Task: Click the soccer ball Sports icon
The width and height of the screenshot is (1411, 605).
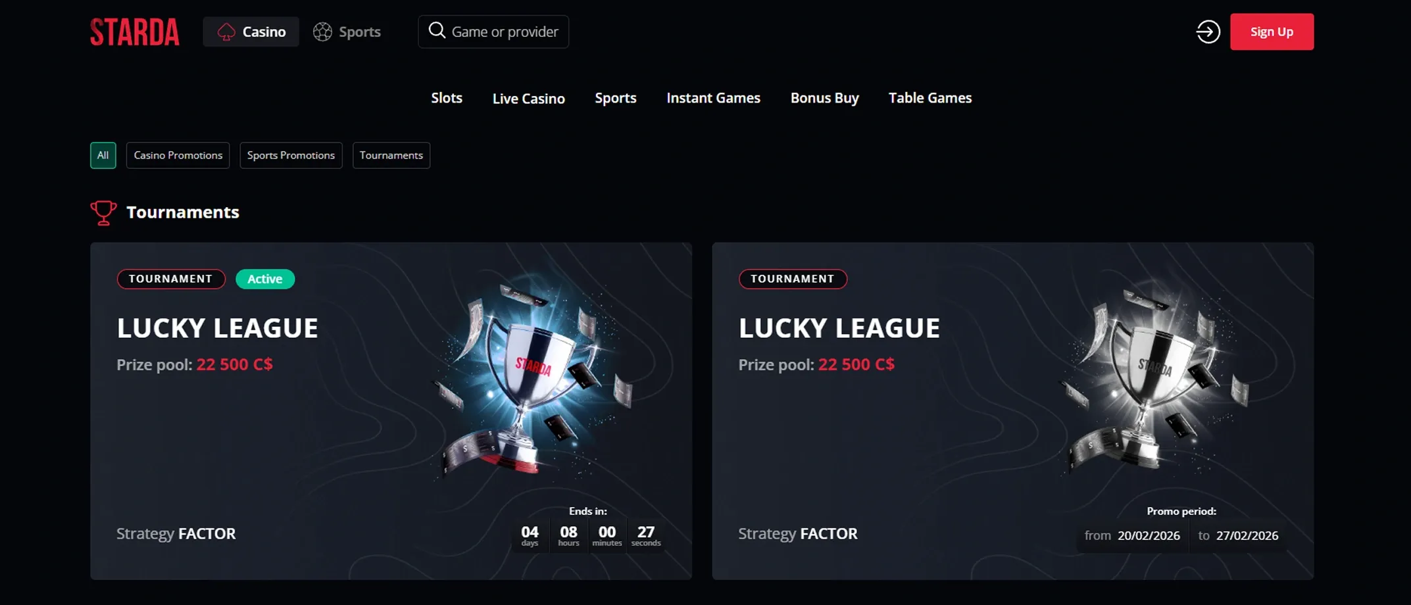Action: coord(322,32)
